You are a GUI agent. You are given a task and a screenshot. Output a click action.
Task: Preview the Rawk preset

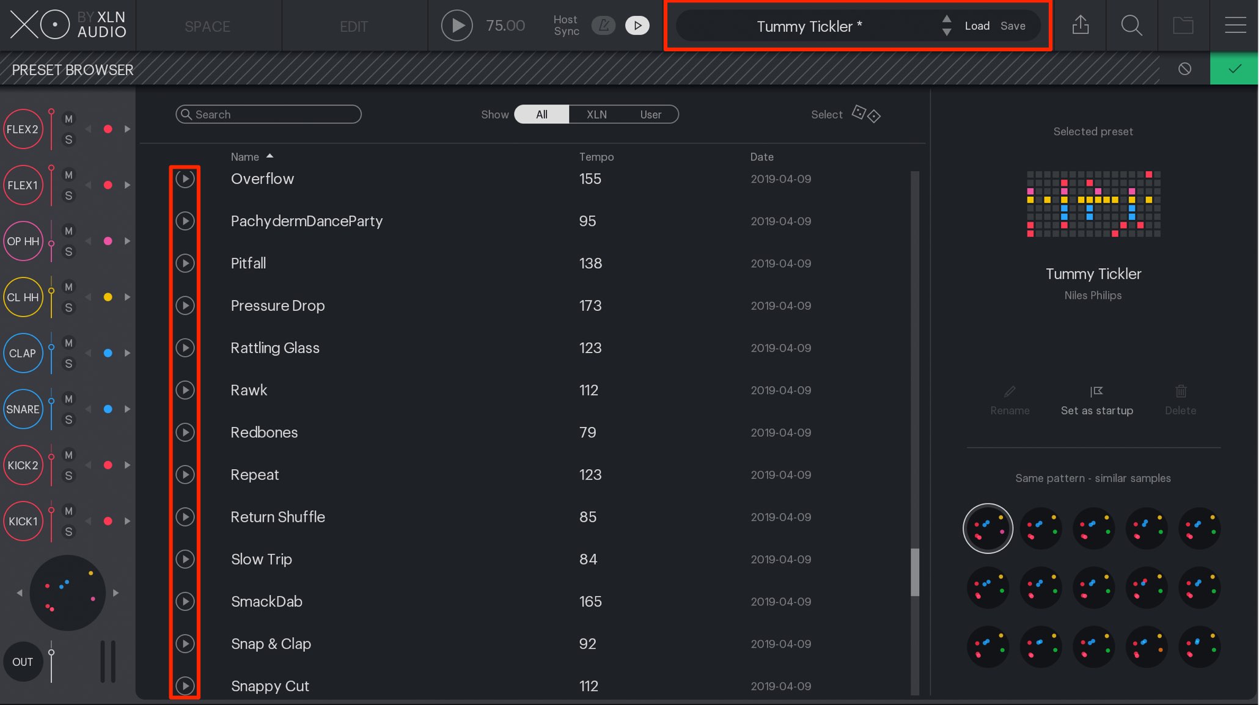coord(185,390)
